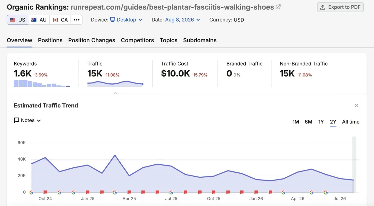Click the 60K y-axis label
The image size is (374, 206).
pyautogui.click(x=22, y=143)
